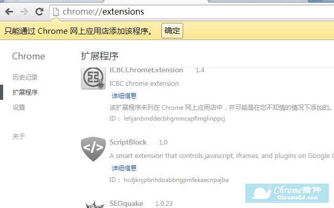Confirm the yellow warning with 确定

172,31
